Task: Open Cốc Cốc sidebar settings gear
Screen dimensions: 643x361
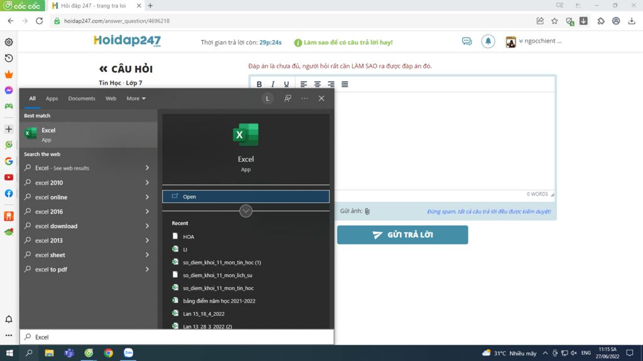Action: click(9, 42)
